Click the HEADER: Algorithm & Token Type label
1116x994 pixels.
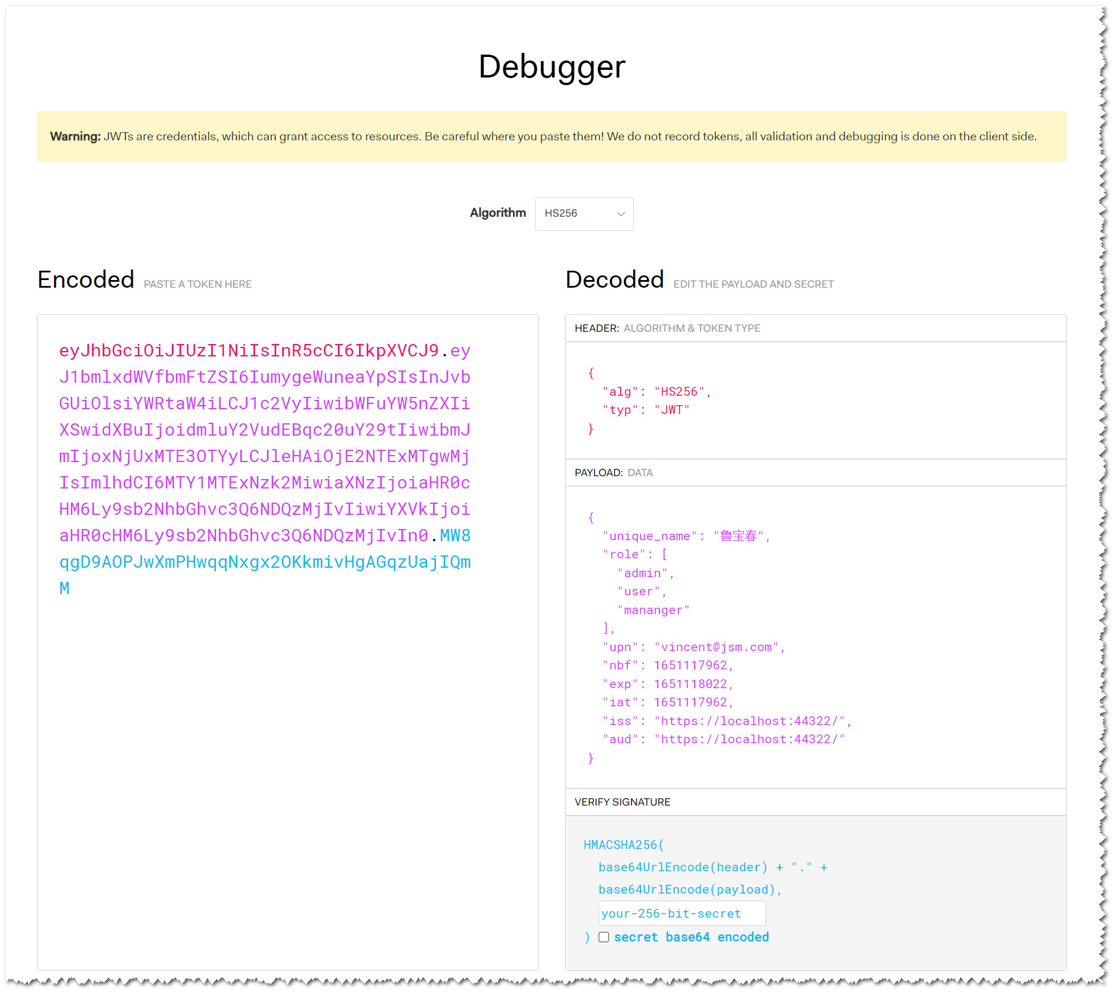click(667, 328)
